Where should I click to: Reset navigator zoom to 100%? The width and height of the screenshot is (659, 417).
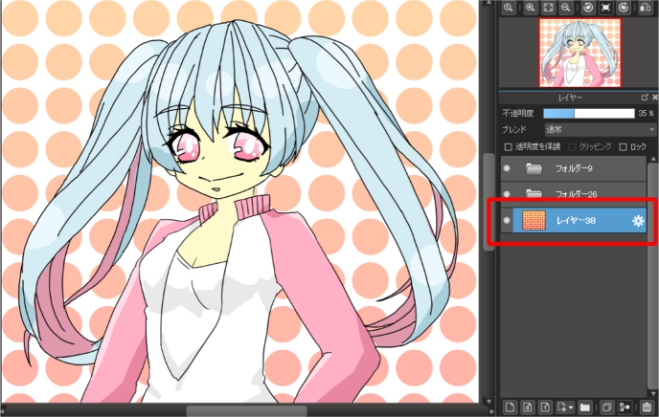pyautogui.click(x=508, y=7)
